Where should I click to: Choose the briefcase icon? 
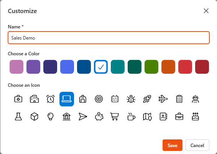pyautogui.click(x=179, y=116)
